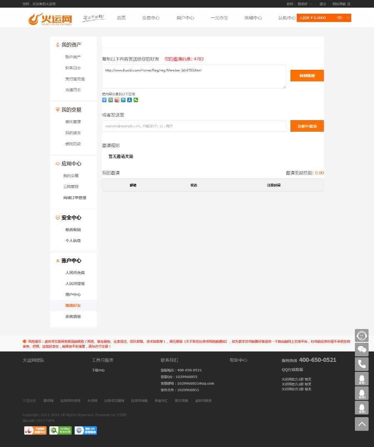Click back-to-top arrow button
The image size is (374, 447).
tap(362, 424)
